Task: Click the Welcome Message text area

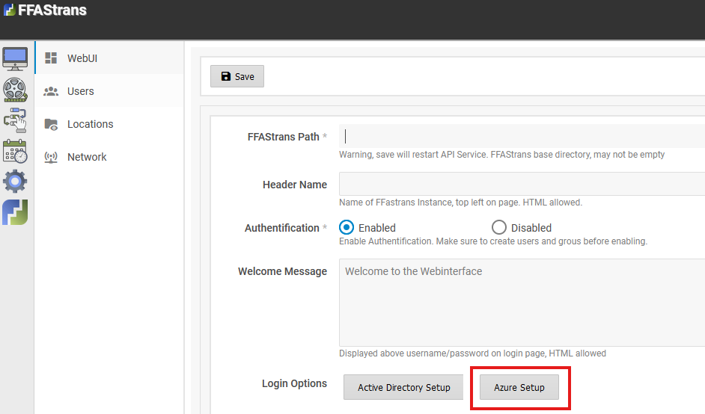Action: (x=522, y=302)
